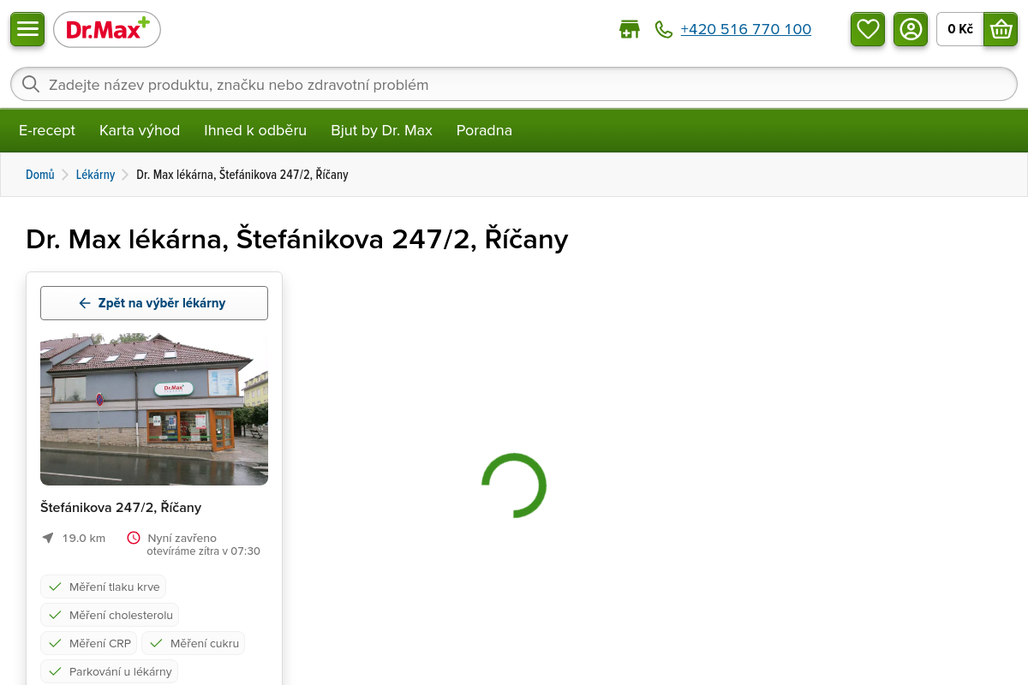Call the +420 516 770 100 link
Screen dimensions: 1028x685
[x=745, y=29]
